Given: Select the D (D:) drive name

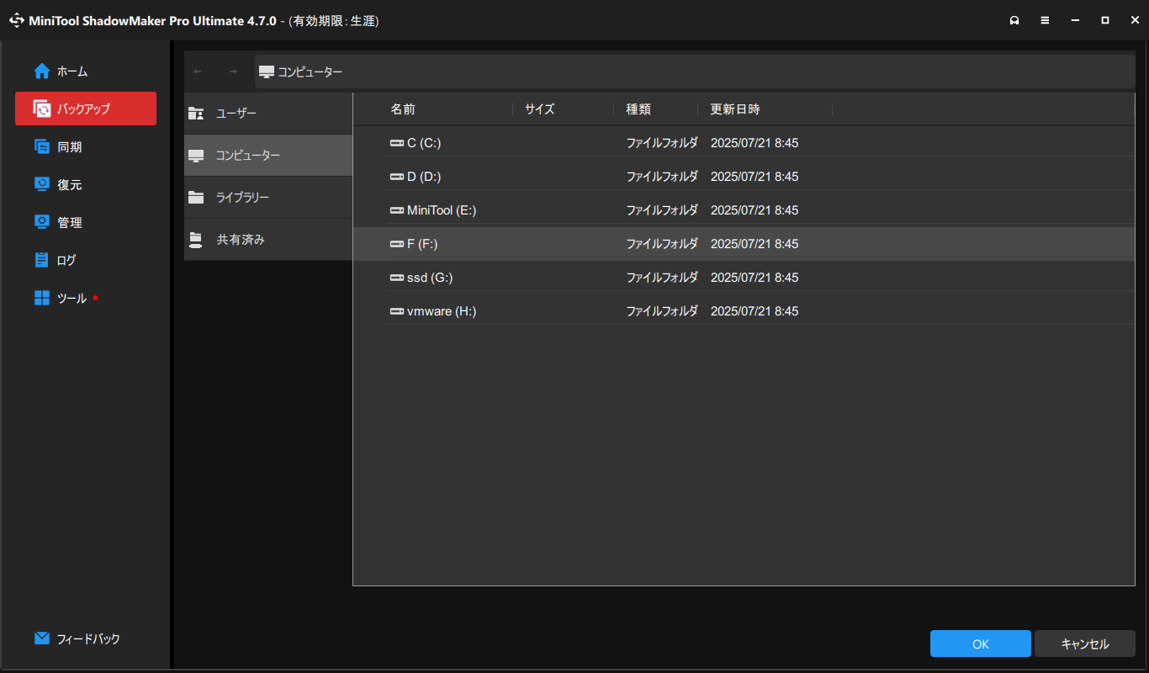Looking at the screenshot, I should point(424,177).
